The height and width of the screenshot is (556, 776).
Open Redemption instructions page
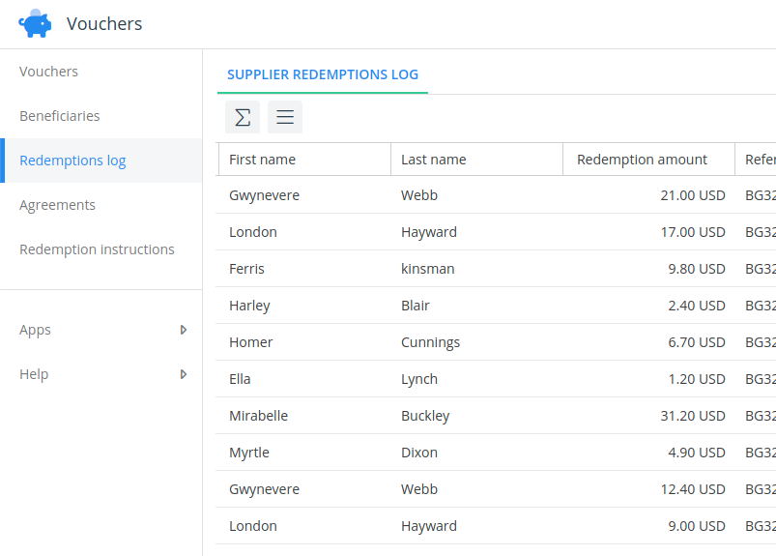click(x=97, y=249)
